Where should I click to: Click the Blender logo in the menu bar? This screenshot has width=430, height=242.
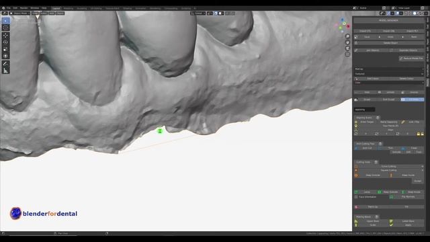coord(3,8)
